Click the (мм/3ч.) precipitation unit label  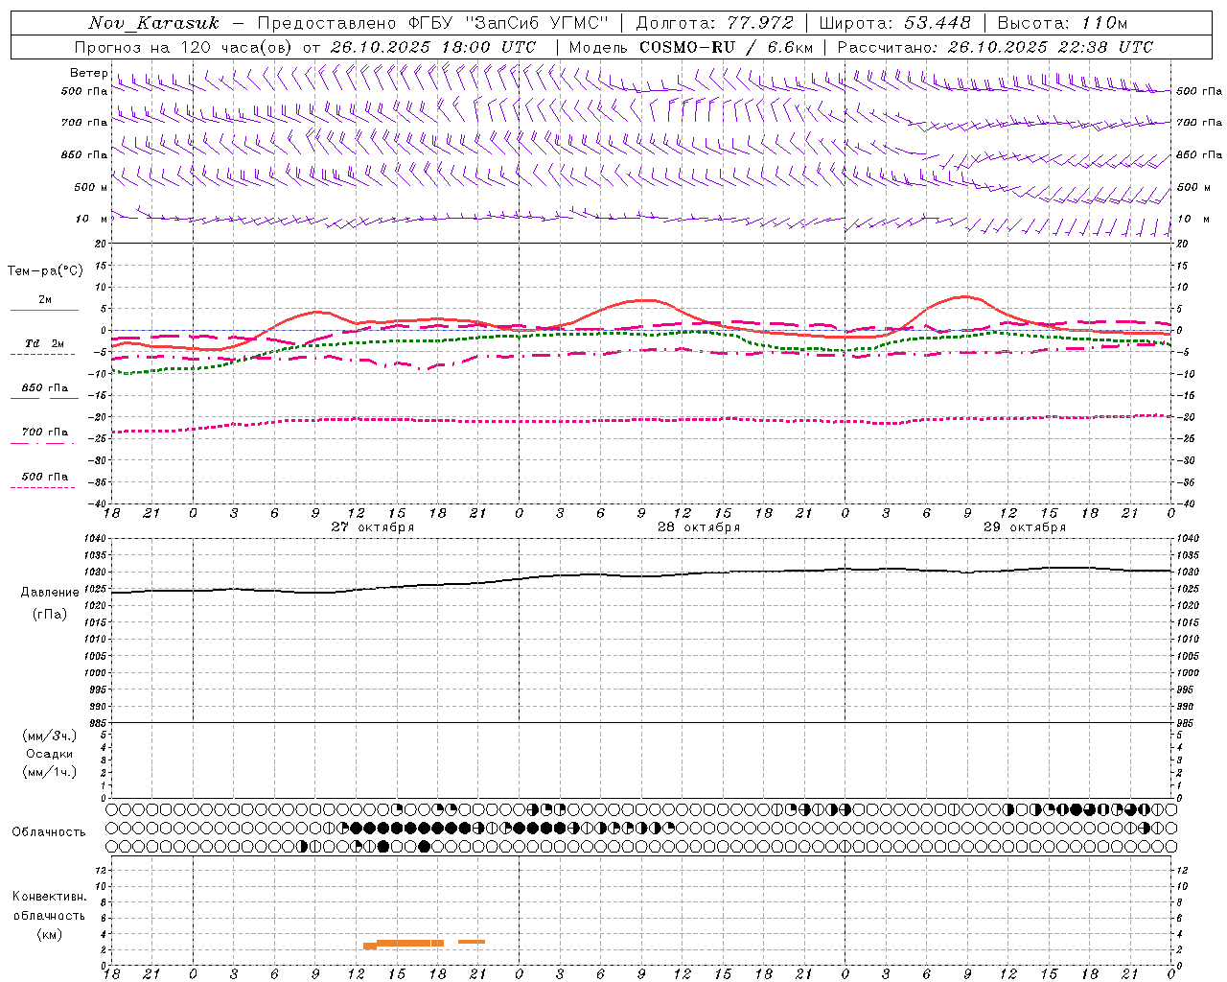point(50,736)
